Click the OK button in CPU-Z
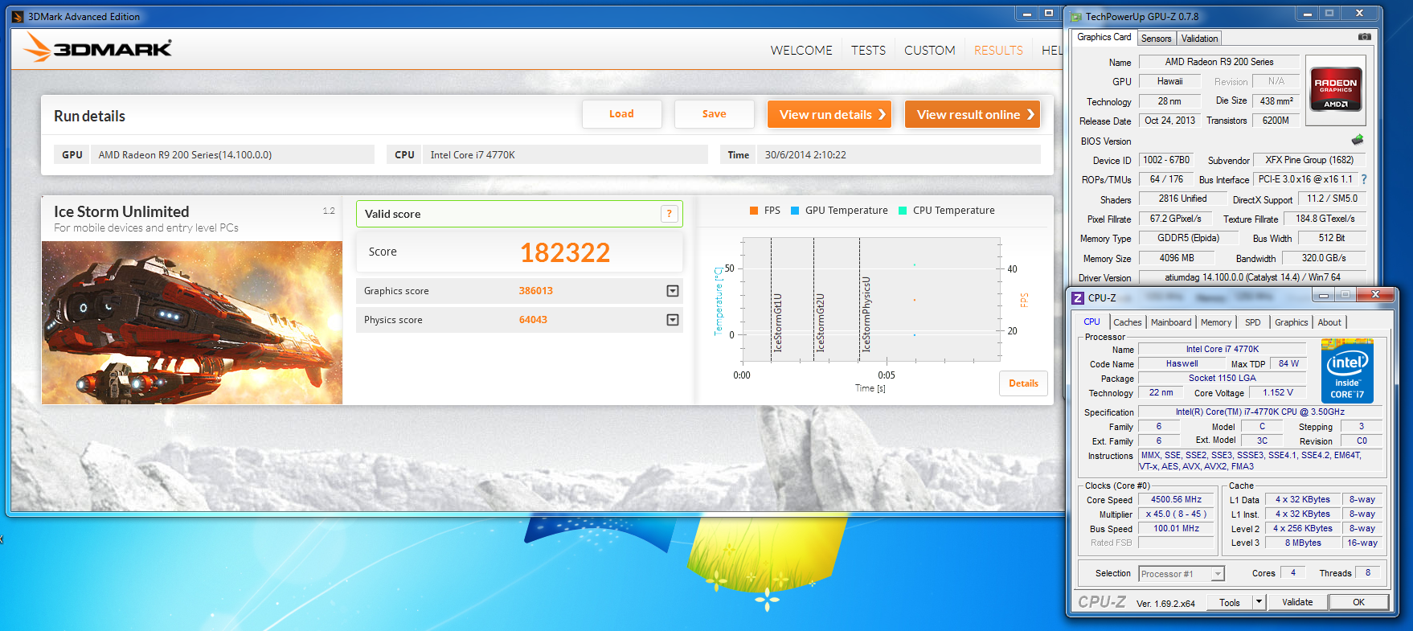Viewport: 1413px width, 631px height. [x=1358, y=602]
